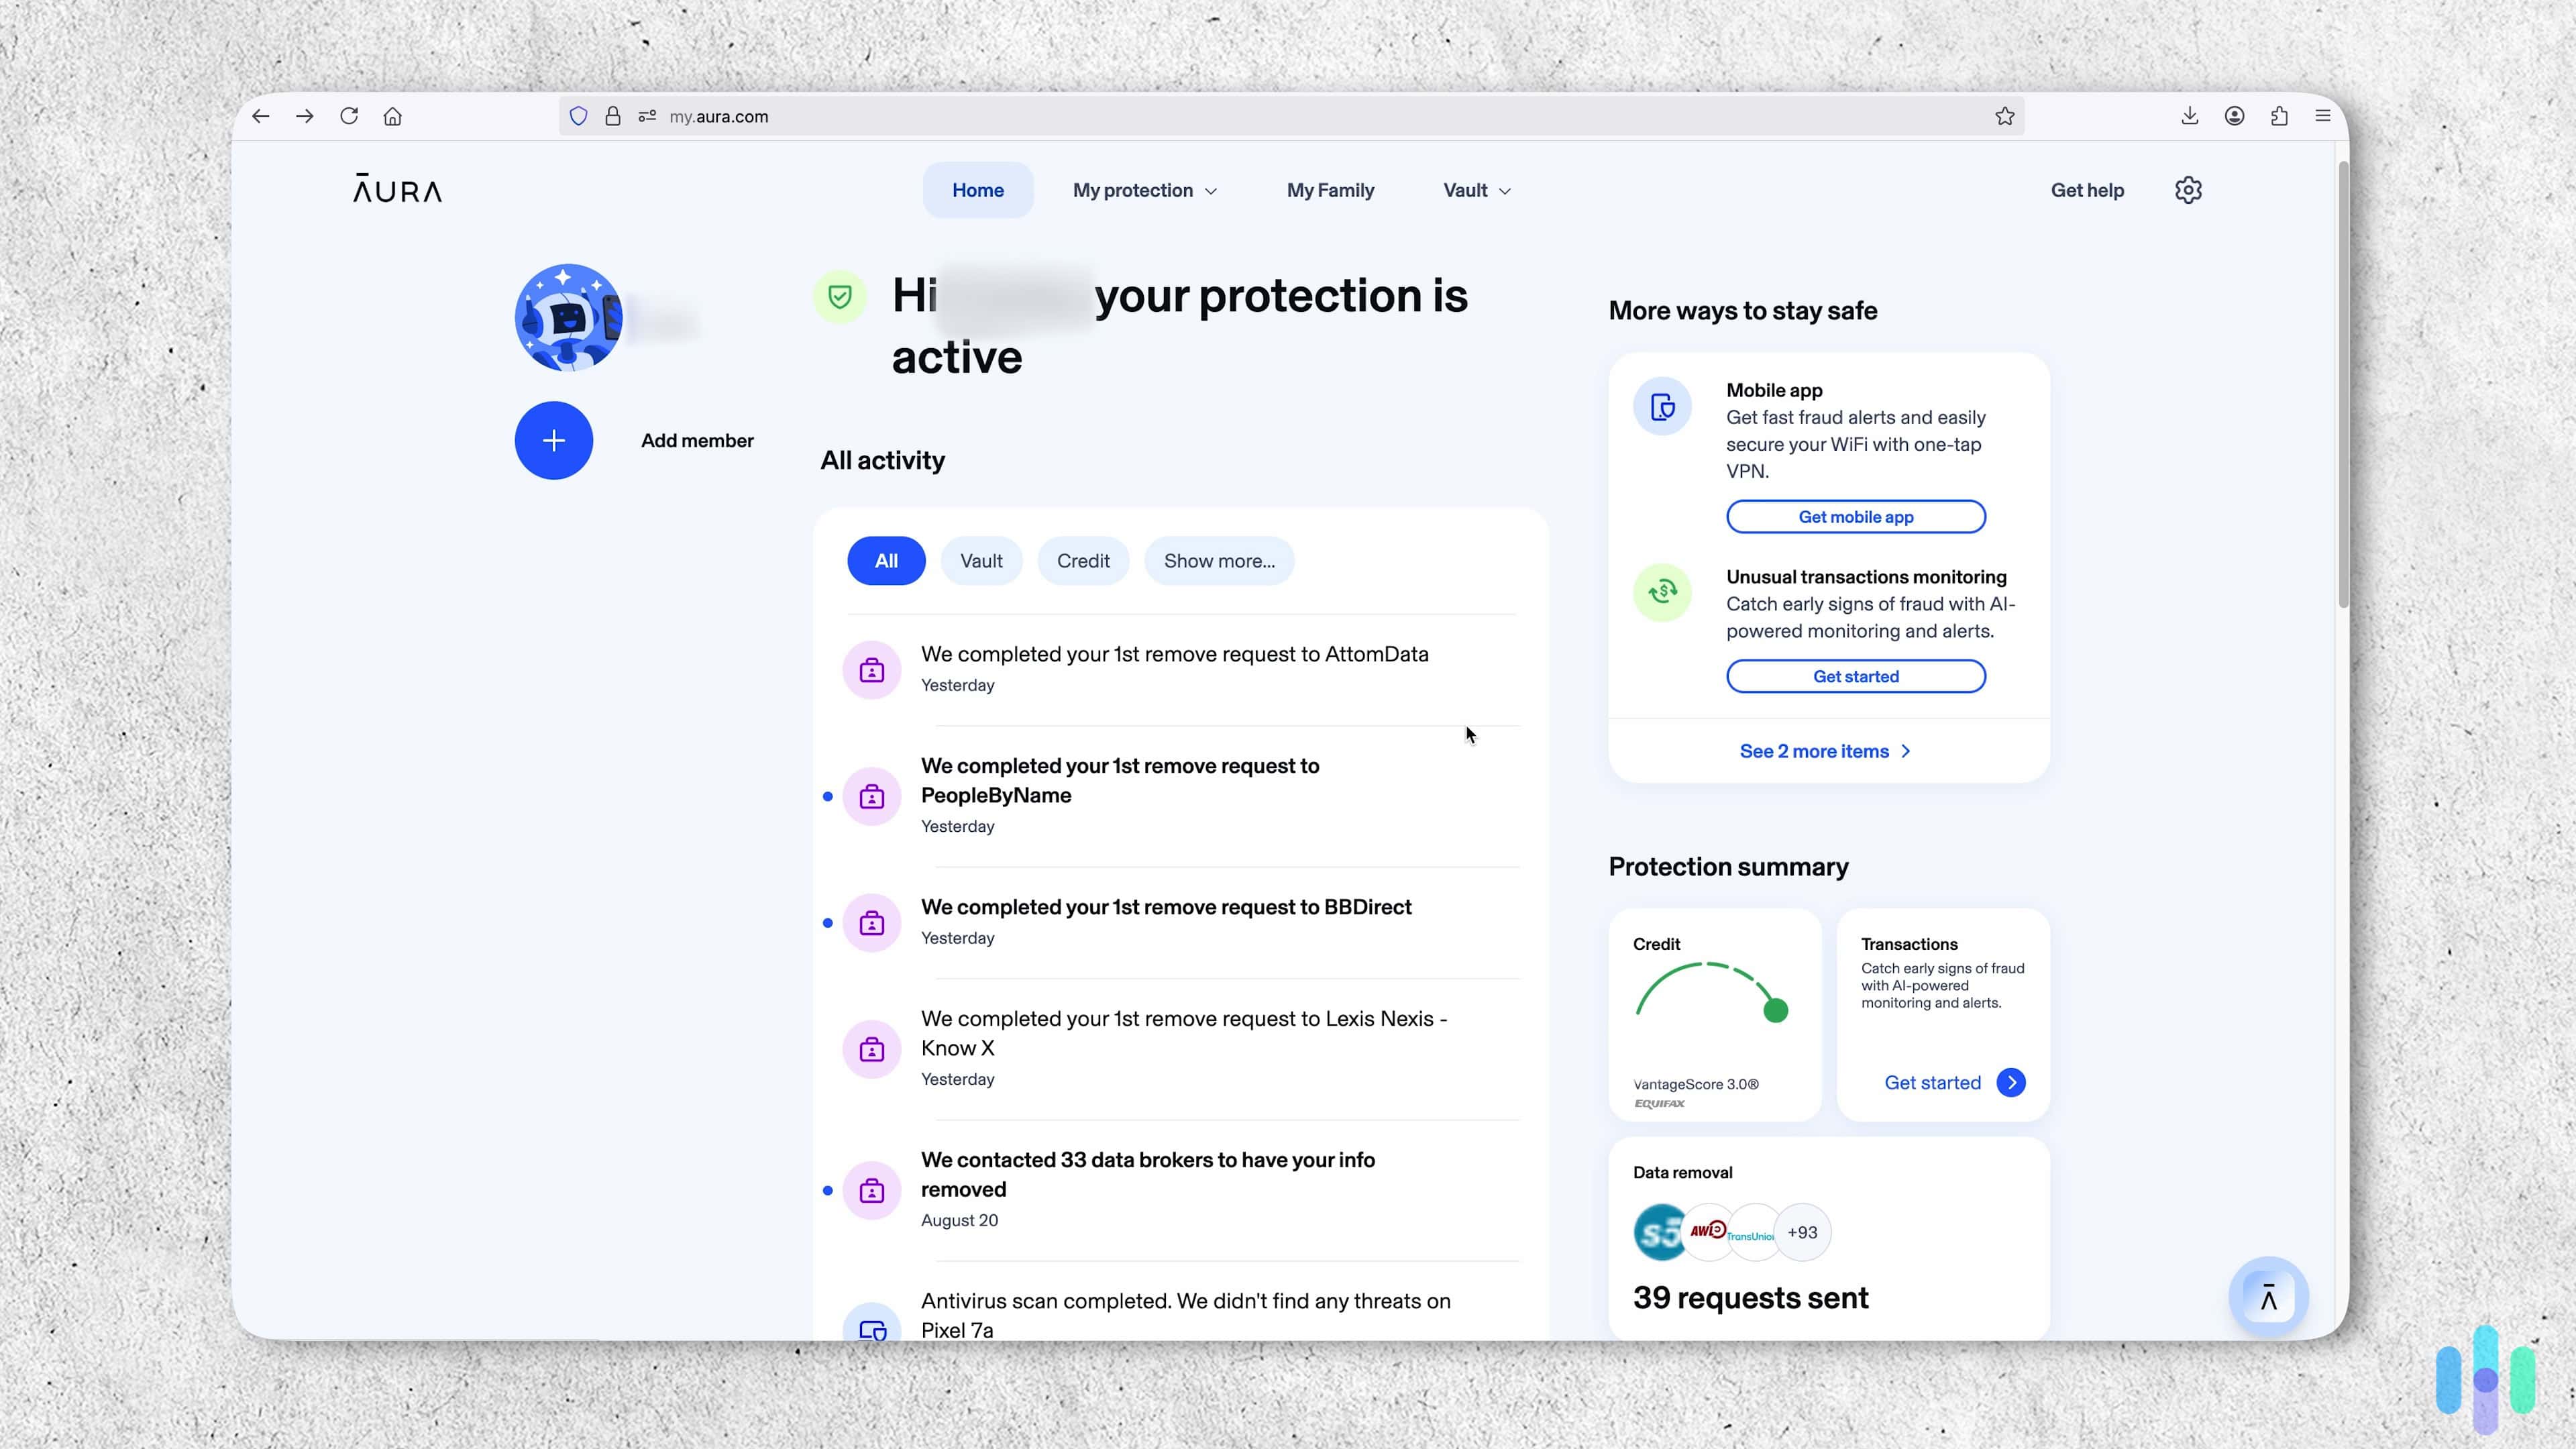Click the Aura logo
Screen dimensions: 2576x1449
point(397,189)
